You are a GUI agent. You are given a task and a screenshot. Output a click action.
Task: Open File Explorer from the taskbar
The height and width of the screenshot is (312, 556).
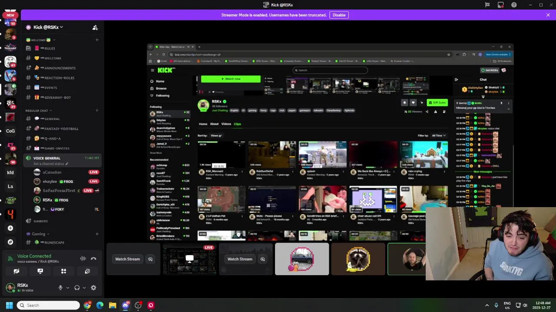[x=113, y=305]
